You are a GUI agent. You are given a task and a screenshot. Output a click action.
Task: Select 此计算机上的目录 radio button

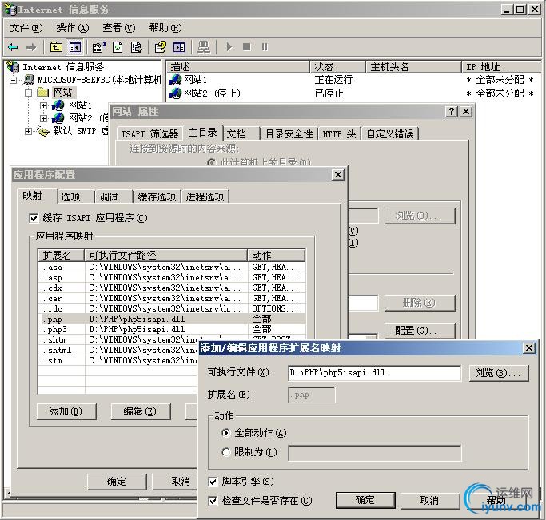(211, 162)
